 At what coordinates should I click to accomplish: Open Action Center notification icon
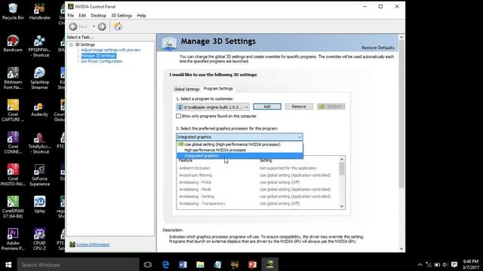454,264
